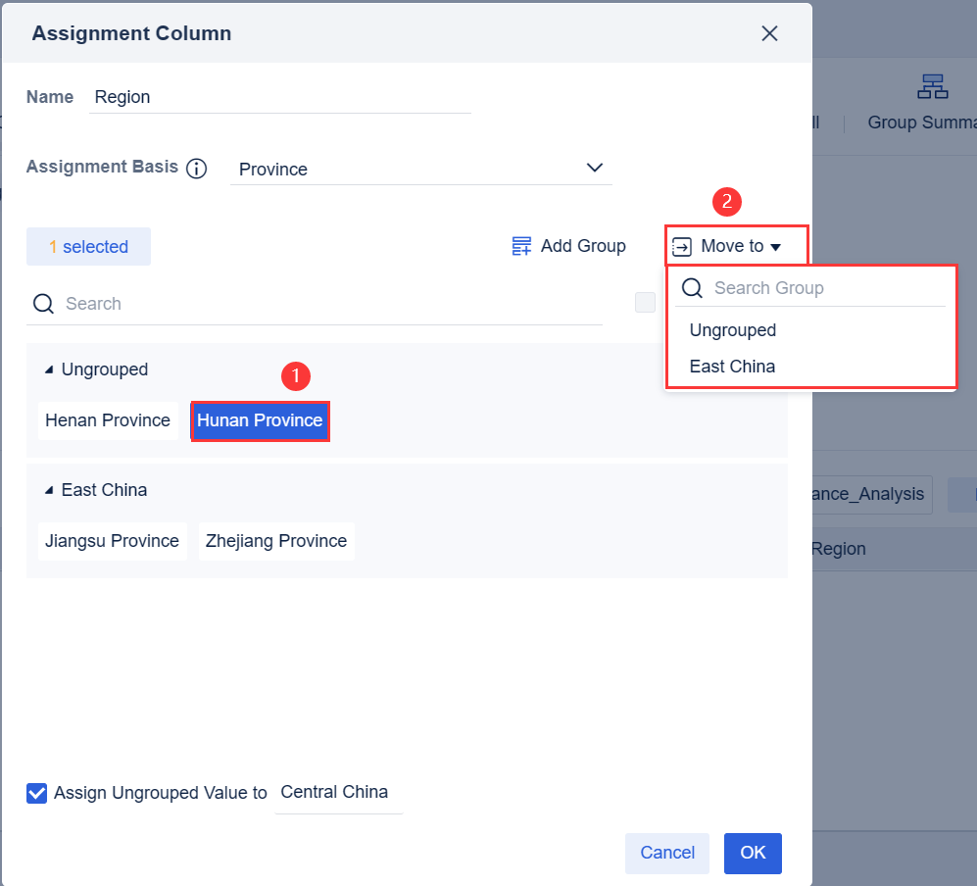The height and width of the screenshot is (886, 977).
Task: Click the info icon beside Assignment Basis
Action: pos(197,168)
